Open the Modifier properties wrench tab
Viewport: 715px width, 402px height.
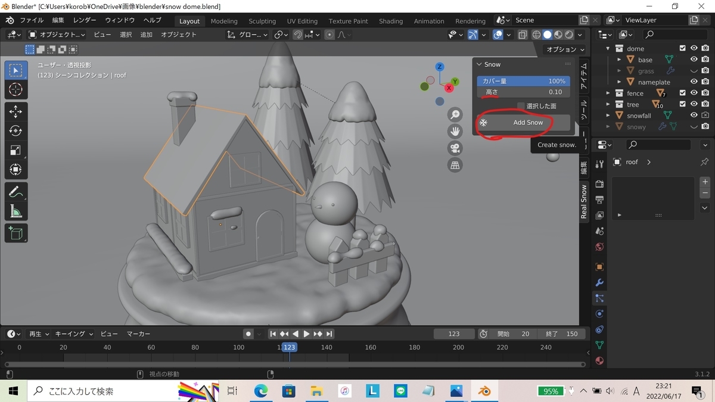coord(599,283)
